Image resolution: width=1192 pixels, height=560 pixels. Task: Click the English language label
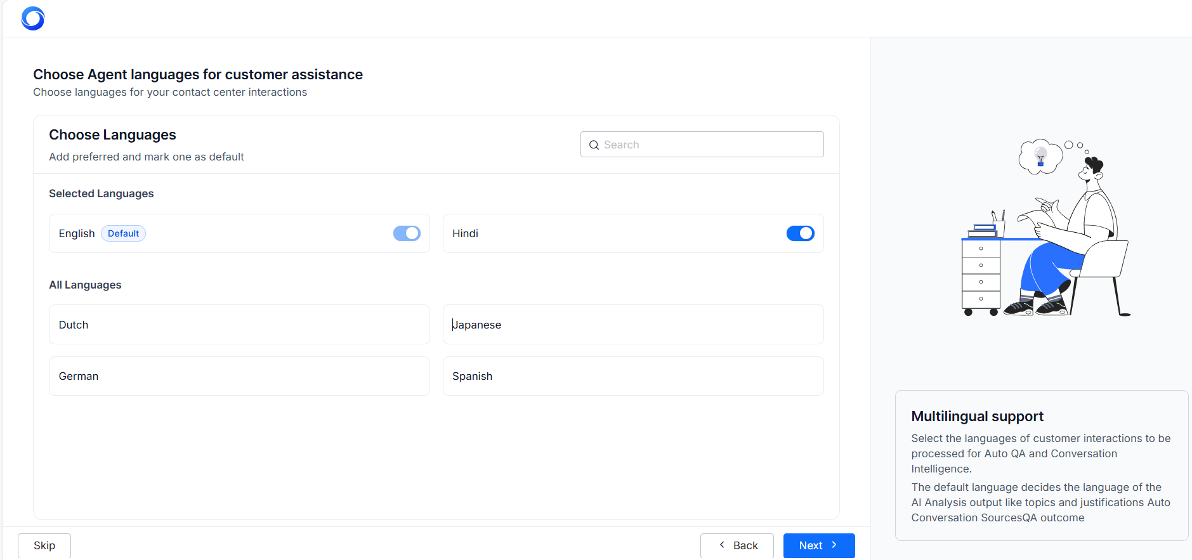(x=77, y=233)
